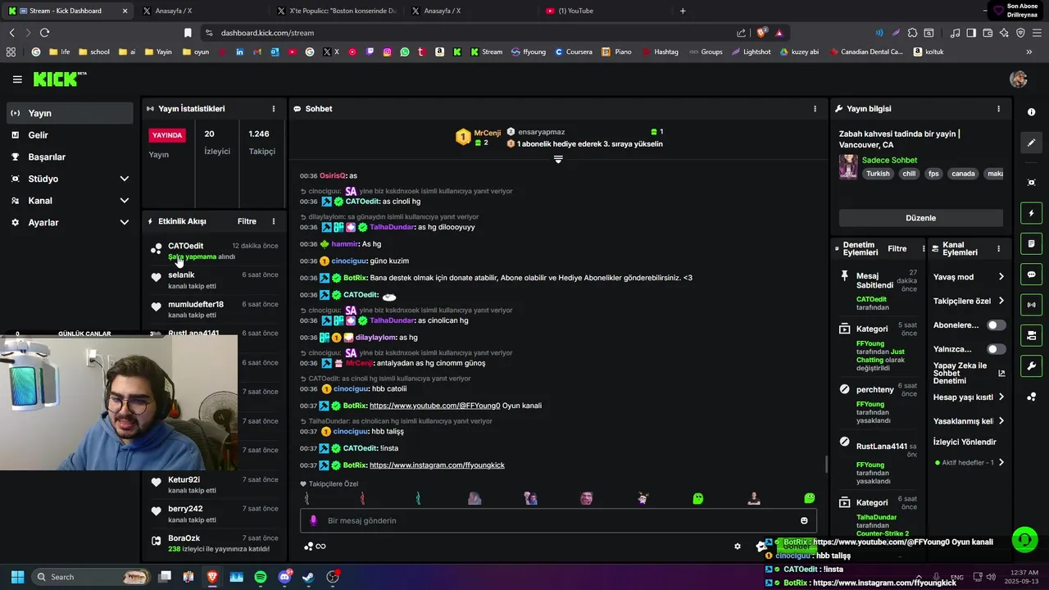The height and width of the screenshot is (590, 1049).
Task: Click the Brave shield icon in address bar
Action: [x=761, y=33]
